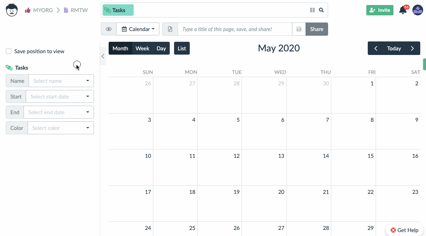426x236 pixels.
Task: Open Get Help support widget
Action: pos(405,230)
